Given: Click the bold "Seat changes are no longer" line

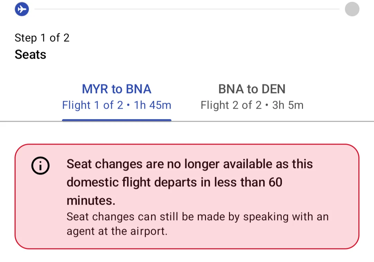Looking at the screenshot, I should (x=189, y=164).
